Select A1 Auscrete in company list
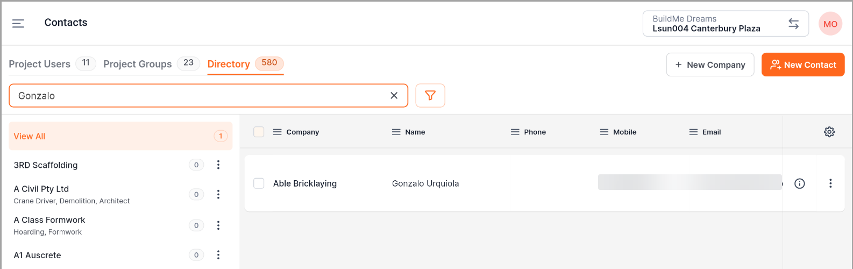The height and width of the screenshot is (269, 853). [38, 256]
